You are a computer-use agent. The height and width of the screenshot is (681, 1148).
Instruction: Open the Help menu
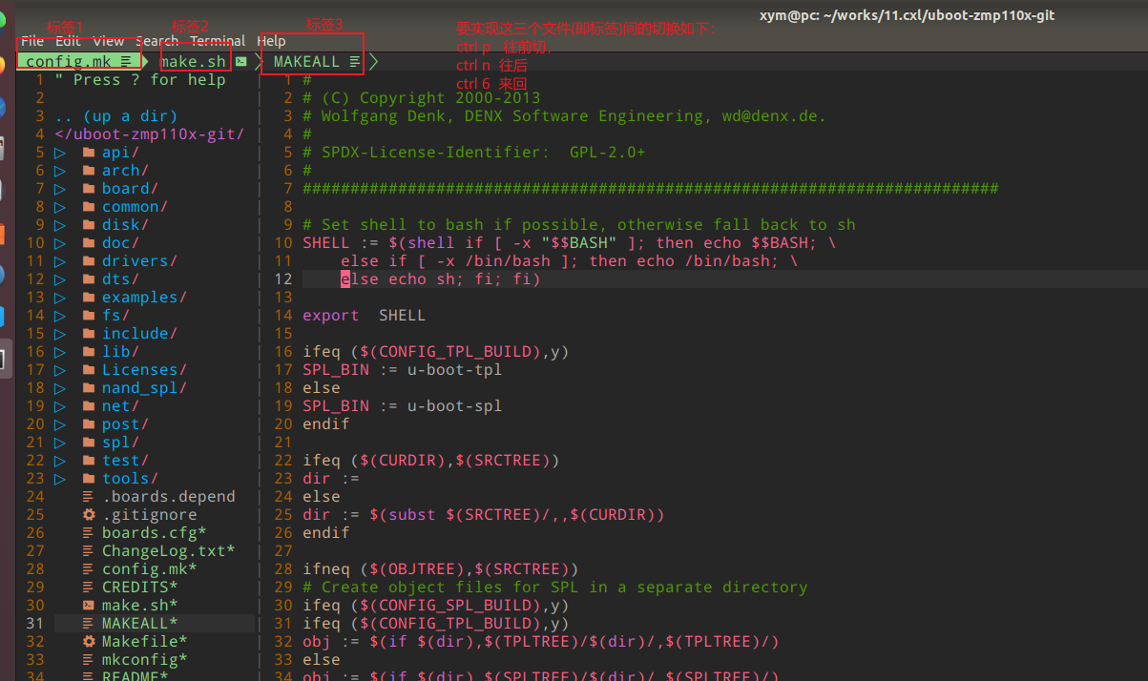pyautogui.click(x=271, y=41)
